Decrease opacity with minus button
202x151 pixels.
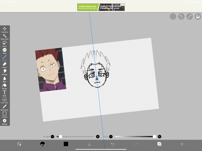111,136
